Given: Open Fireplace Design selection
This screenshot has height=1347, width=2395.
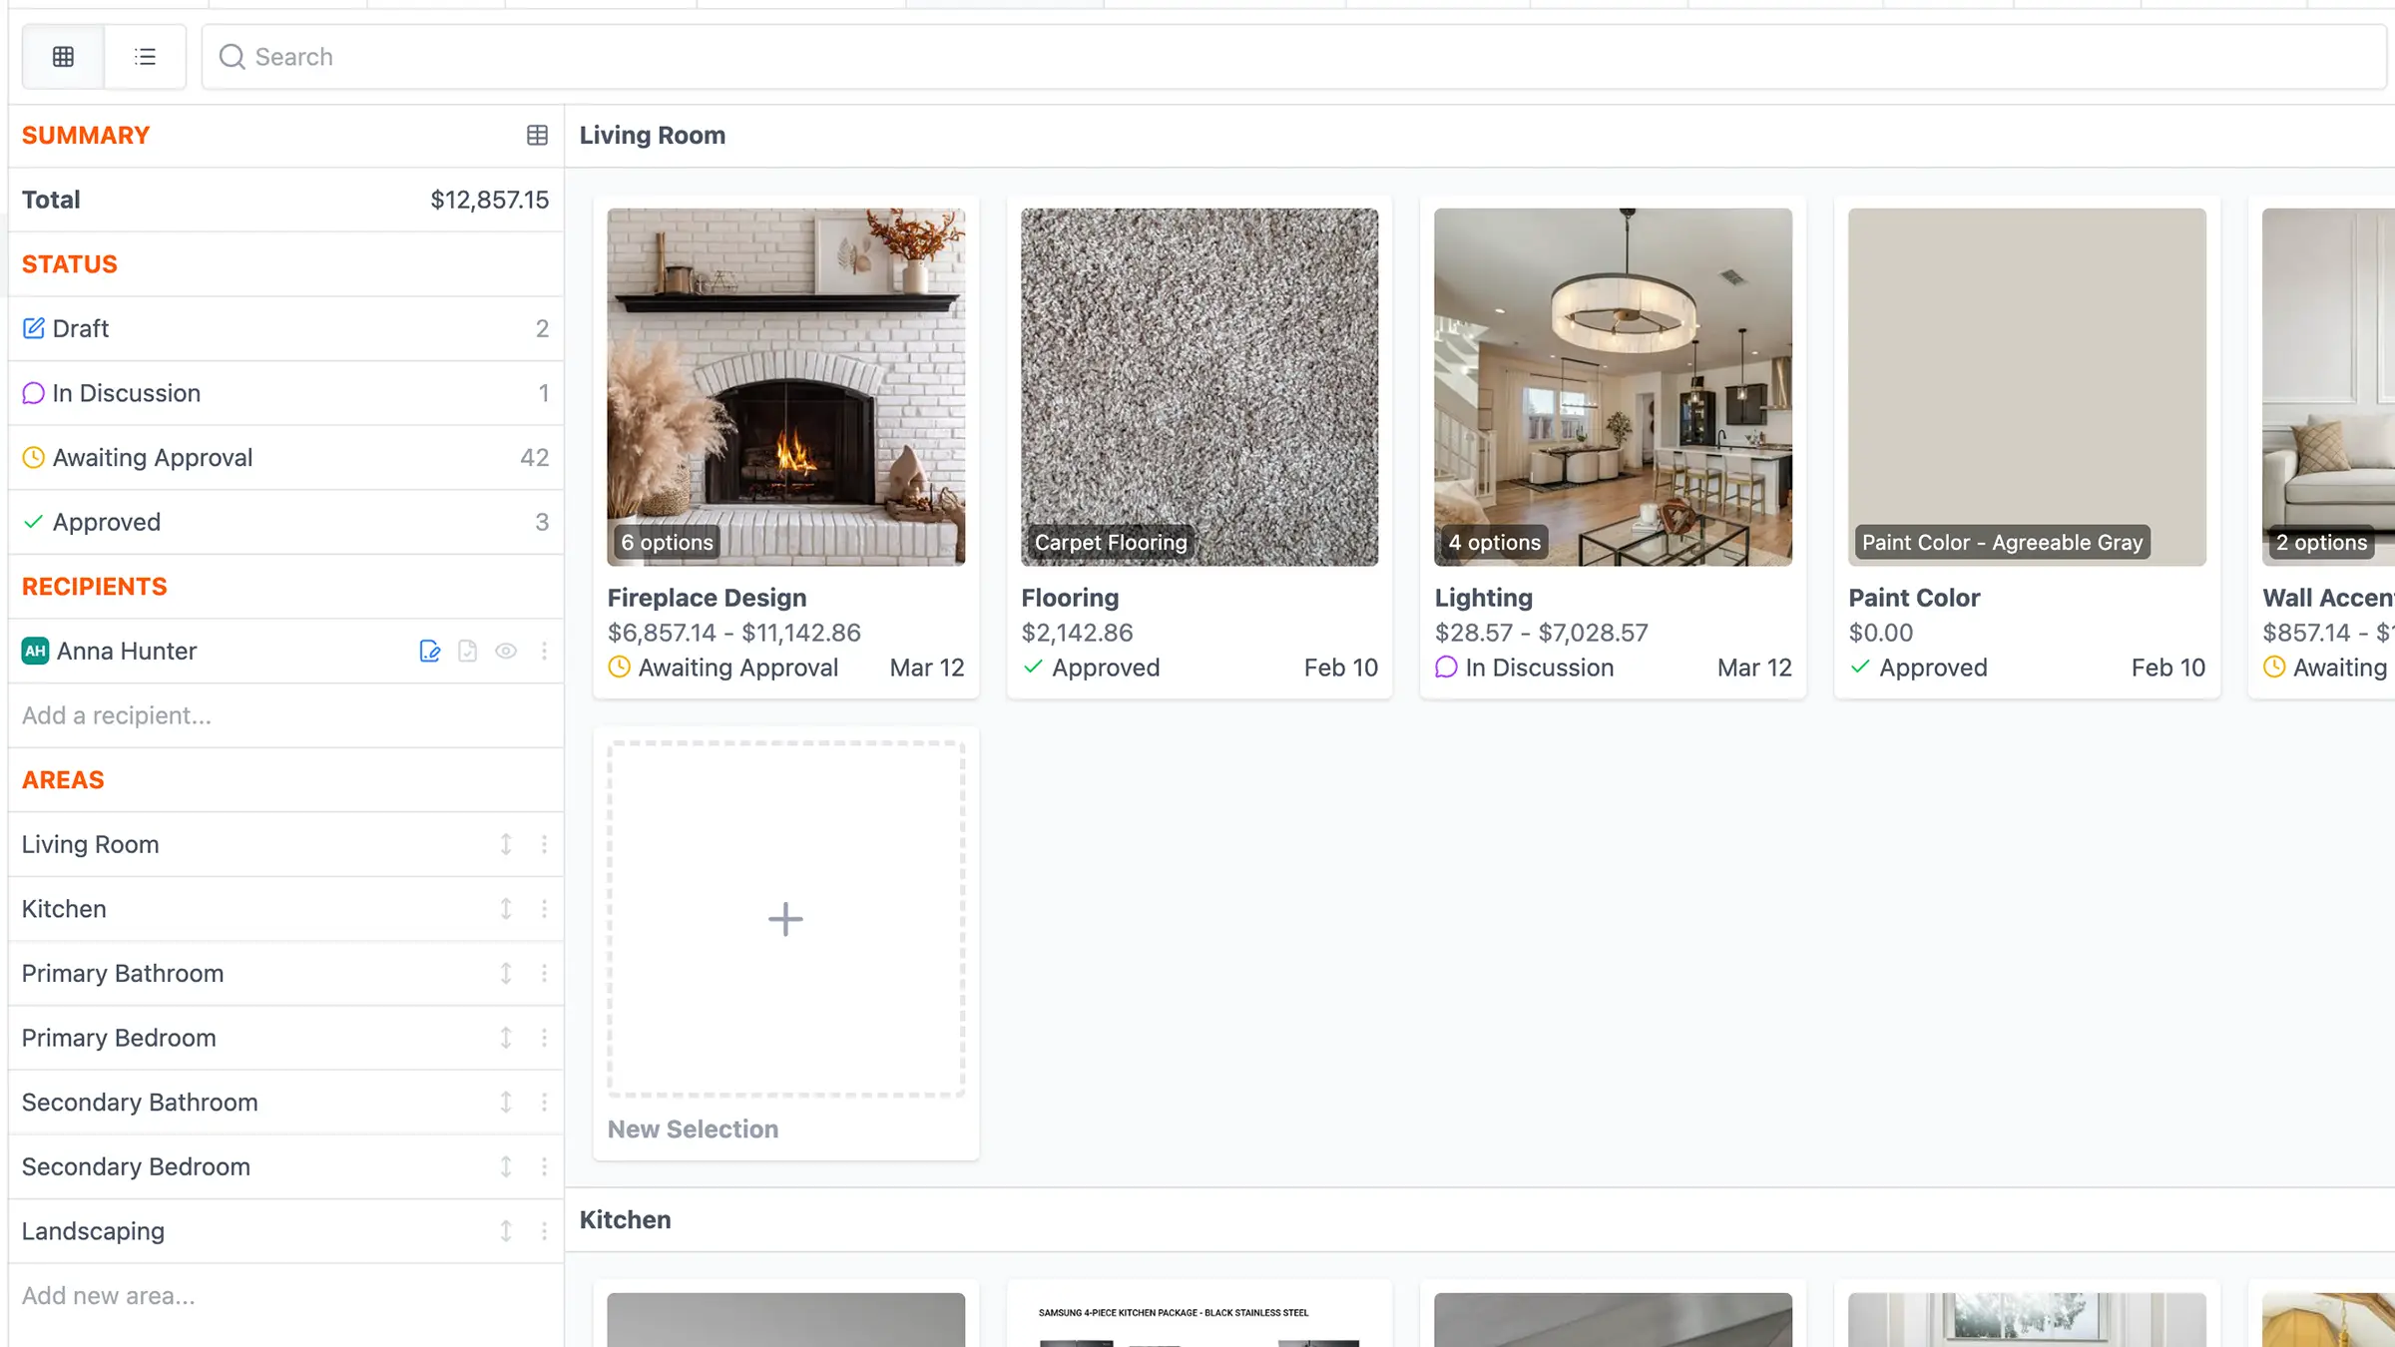Looking at the screenshot, I should coord(707,598).
